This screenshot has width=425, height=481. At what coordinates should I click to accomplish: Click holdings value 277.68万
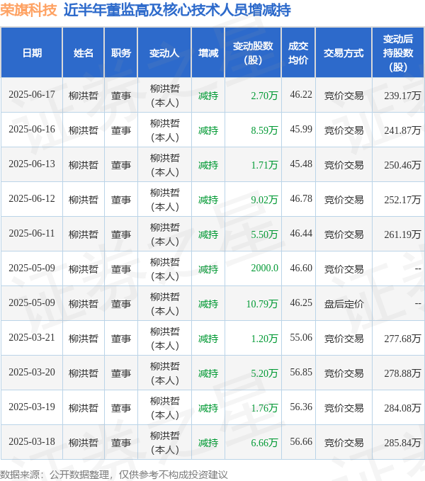[402, 339]
